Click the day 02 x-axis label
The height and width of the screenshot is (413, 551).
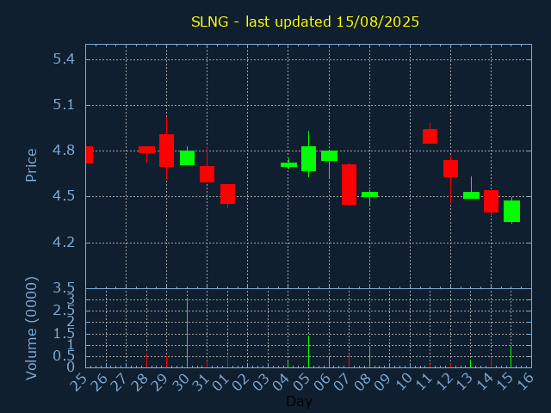point(240,382)
